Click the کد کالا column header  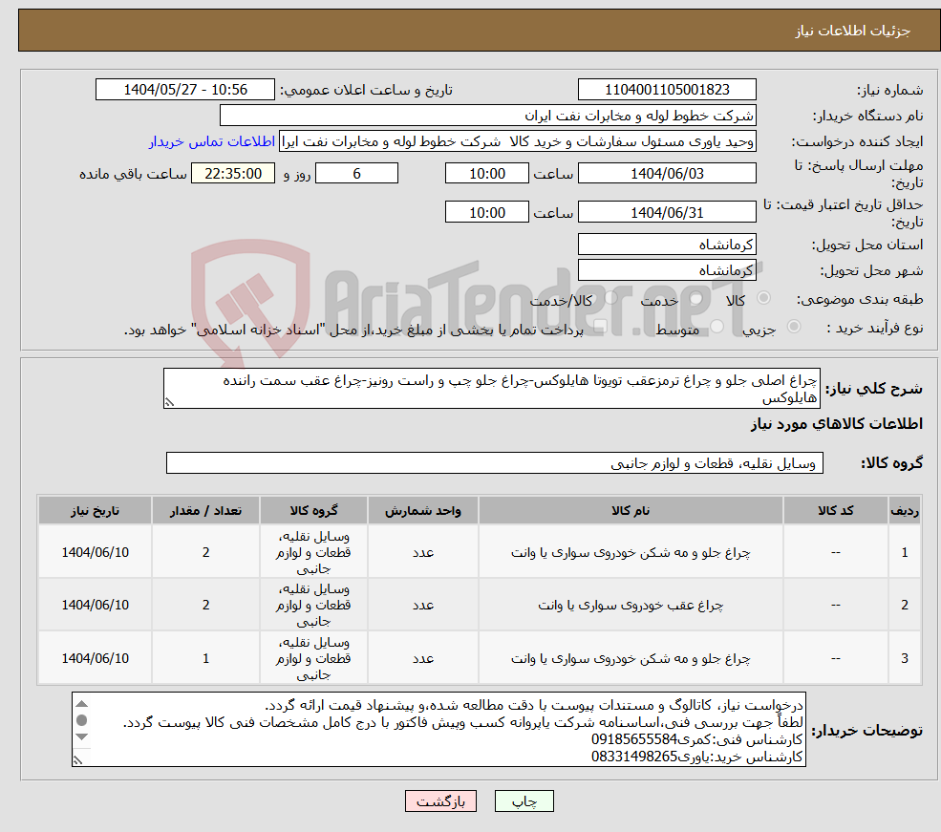click(x=835, y=510)
